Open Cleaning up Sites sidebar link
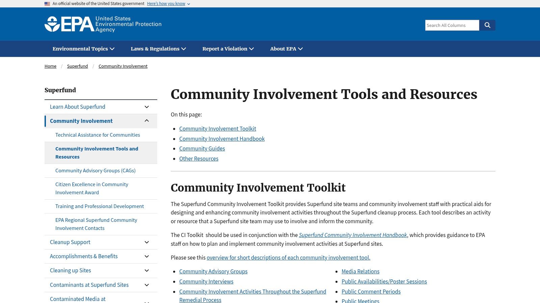The height and width of the screenshot is (303, 540). click(x=71, y=270)
